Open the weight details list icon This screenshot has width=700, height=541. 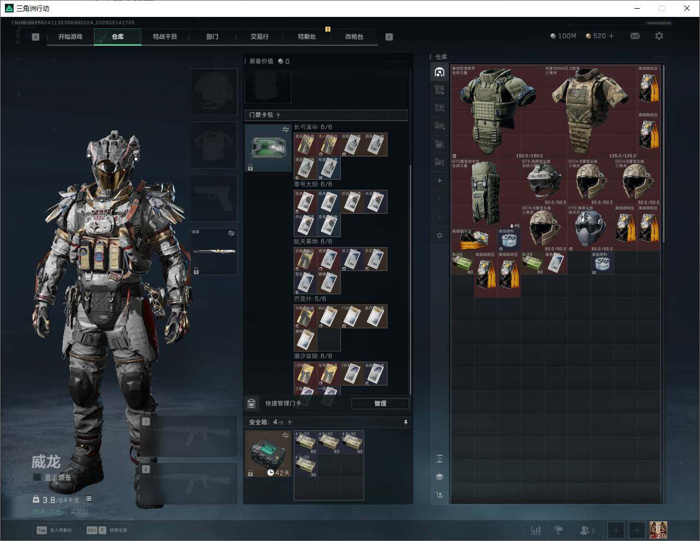click(x=88, y=499)
